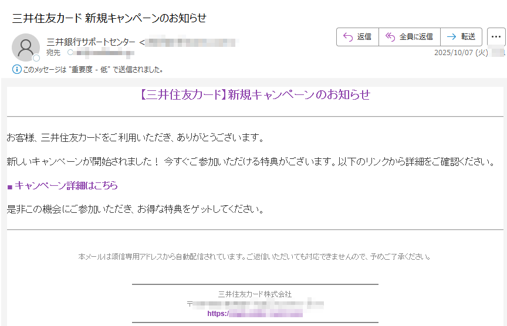The width and height of the screenshot is (507, 326).
Task: Click the 送信専用アドレス auto-delivery notice
Action: coord(255,257)
